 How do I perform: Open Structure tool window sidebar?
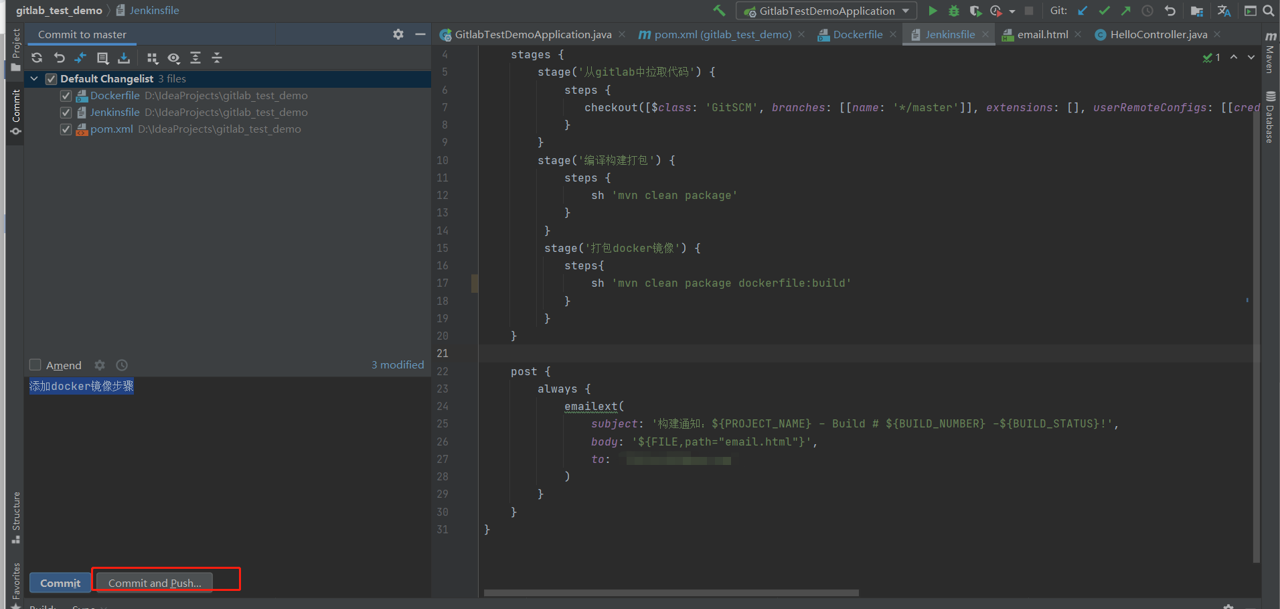tap(16, 517)
